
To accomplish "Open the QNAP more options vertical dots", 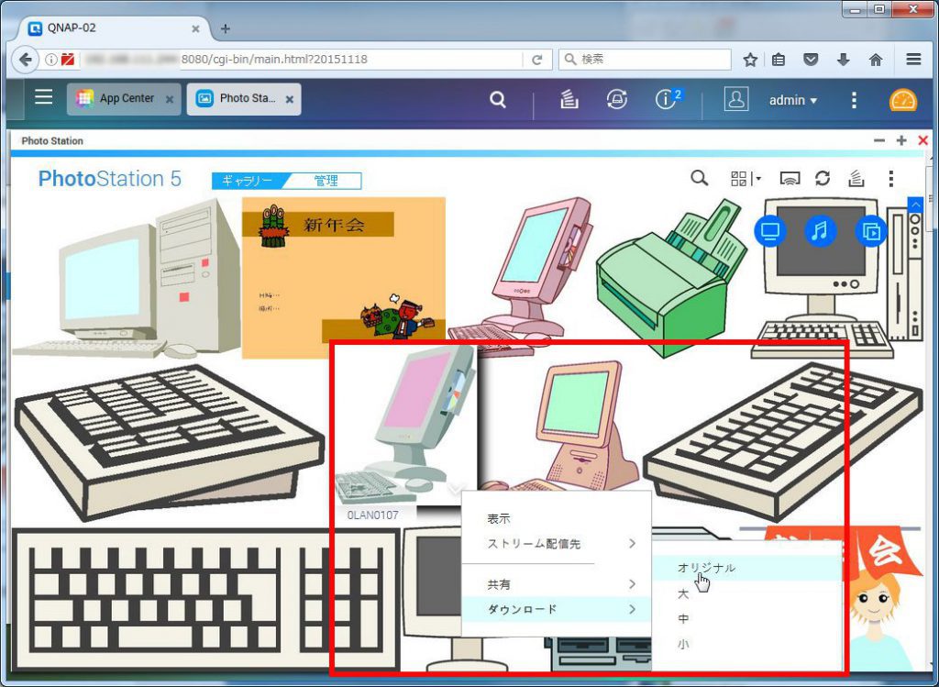I will (854, 100).
